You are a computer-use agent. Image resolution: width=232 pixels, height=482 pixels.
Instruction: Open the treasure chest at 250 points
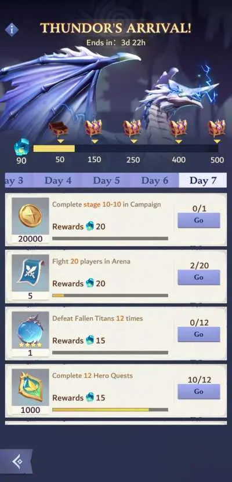coord(132,128)
